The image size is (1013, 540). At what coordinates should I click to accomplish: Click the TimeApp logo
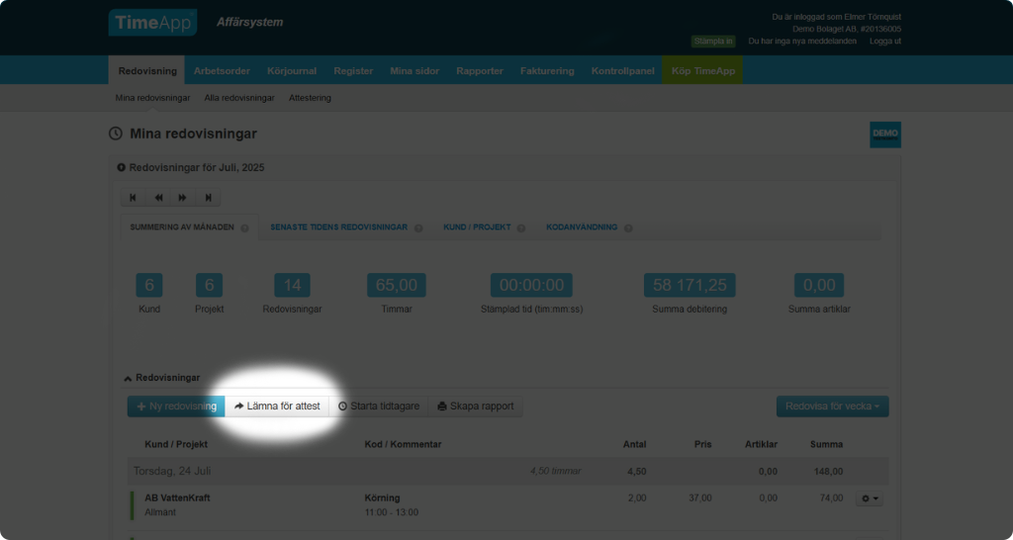pyautogui.click(x=152, y=23)
